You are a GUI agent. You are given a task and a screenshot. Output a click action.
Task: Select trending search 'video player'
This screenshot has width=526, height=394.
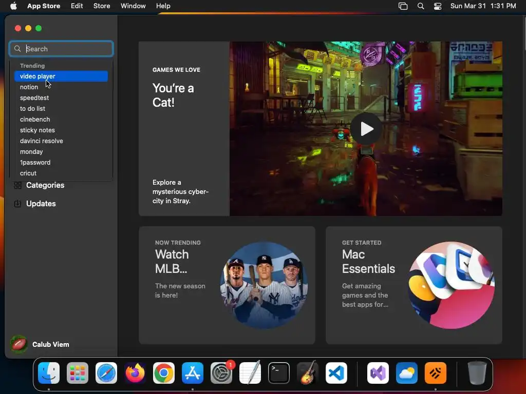(x=61, y=76)
